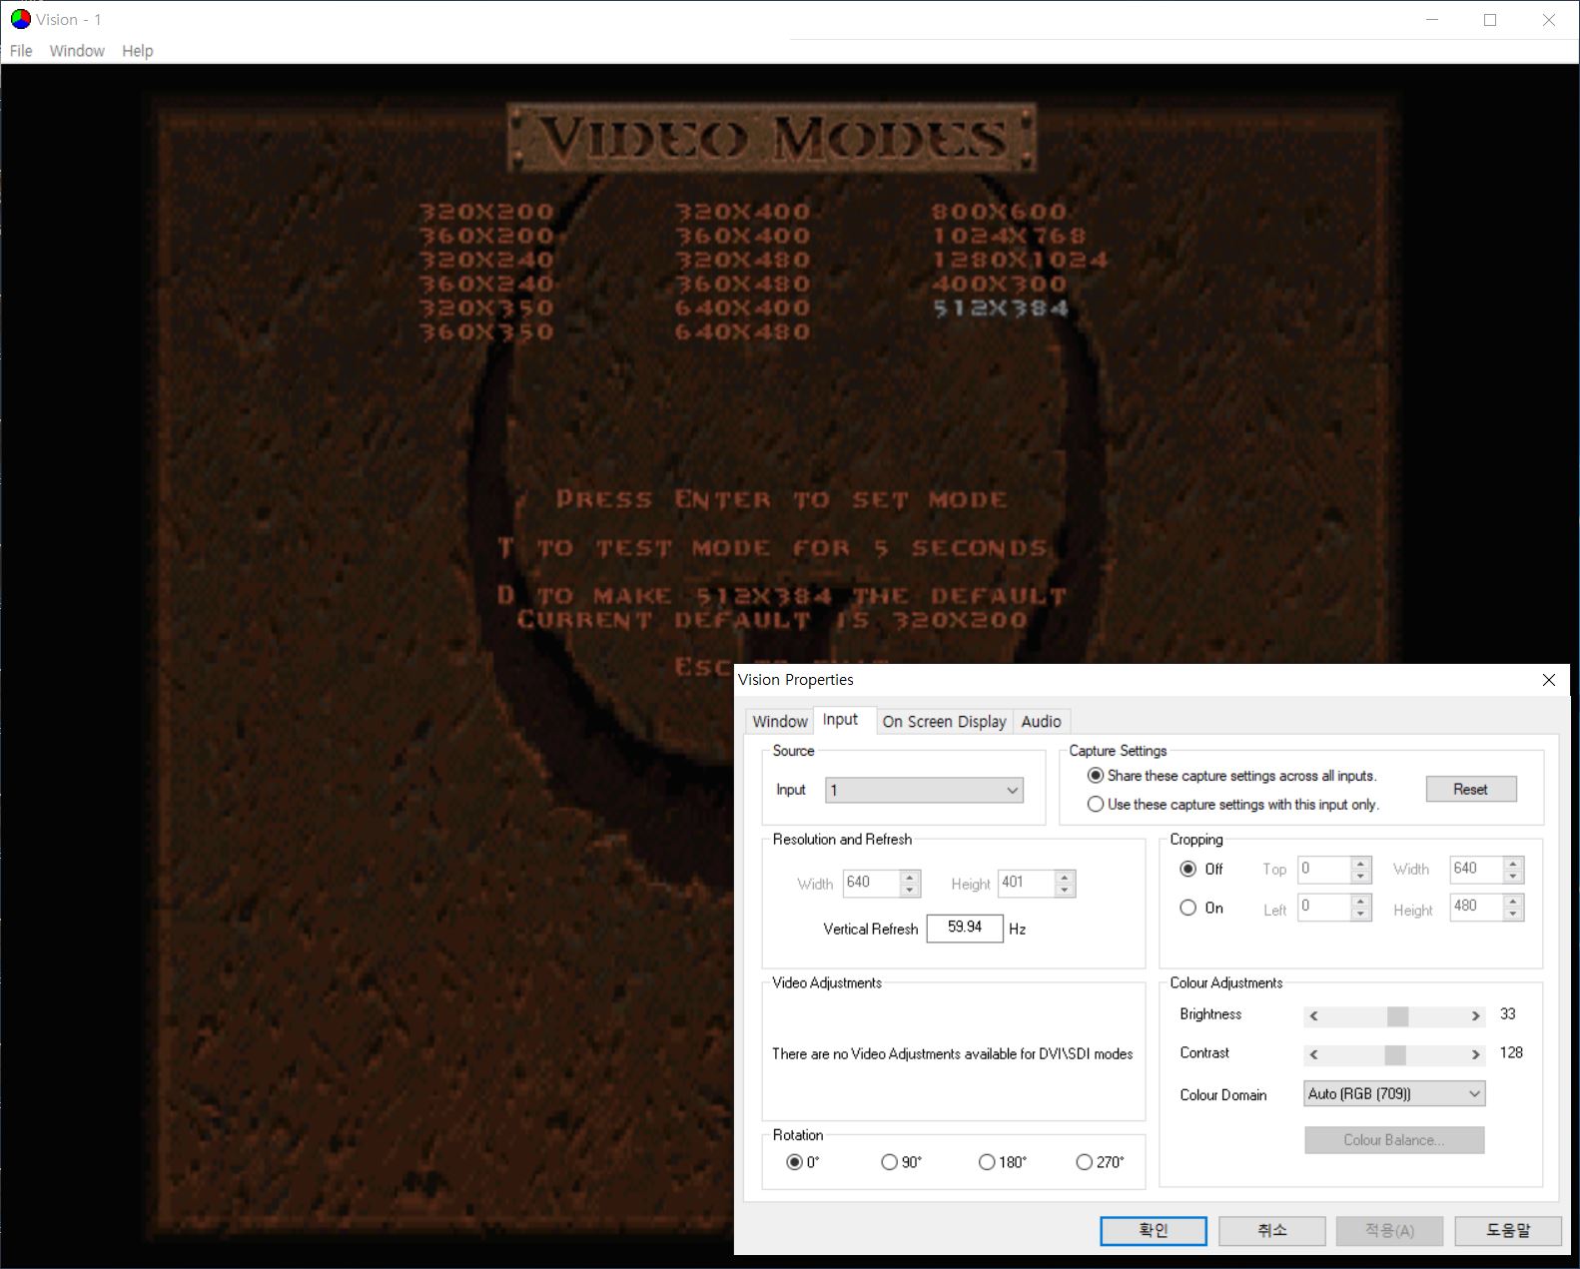Screen dimensions: 1580x1269
Task: Click the Vertical Refresh field
Action: pos(965,928)
